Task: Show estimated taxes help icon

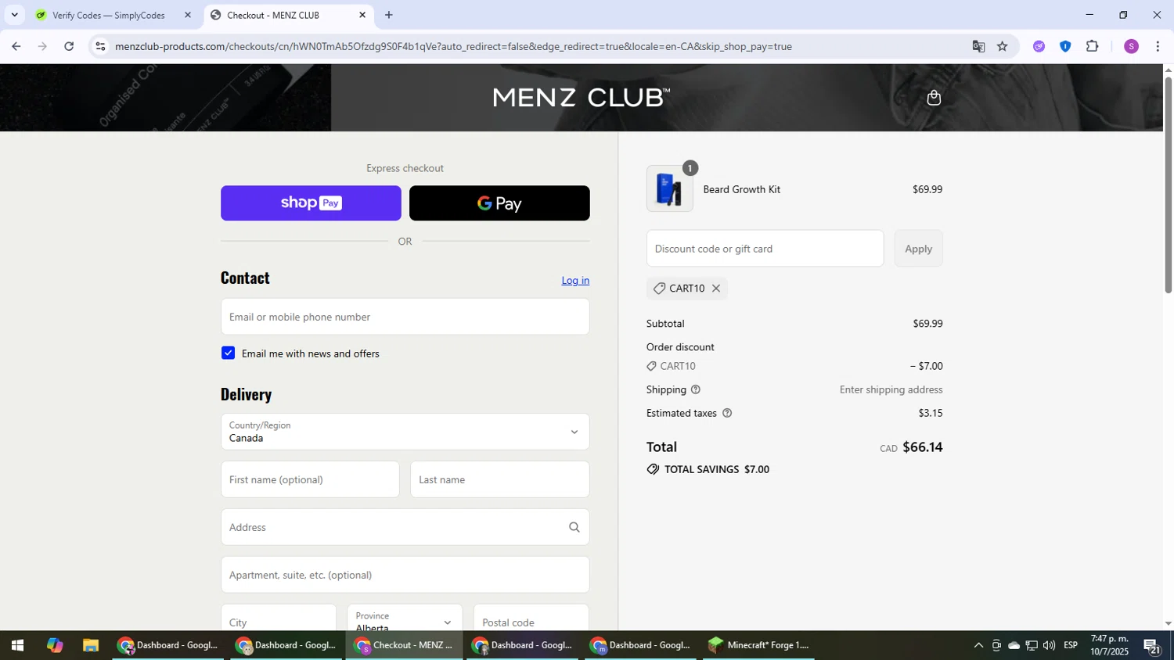Action: coord(727,413)
